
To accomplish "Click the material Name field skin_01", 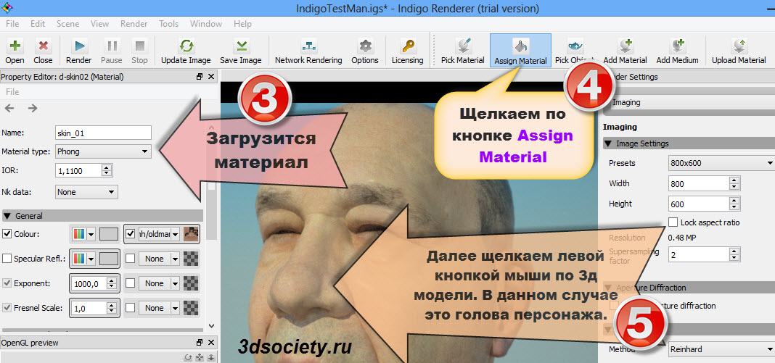I will [x=103, y=133].
